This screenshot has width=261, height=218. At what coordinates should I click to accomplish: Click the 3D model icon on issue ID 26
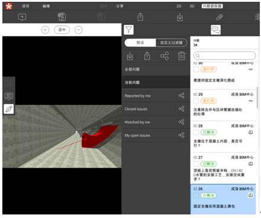tap(251, 195)
